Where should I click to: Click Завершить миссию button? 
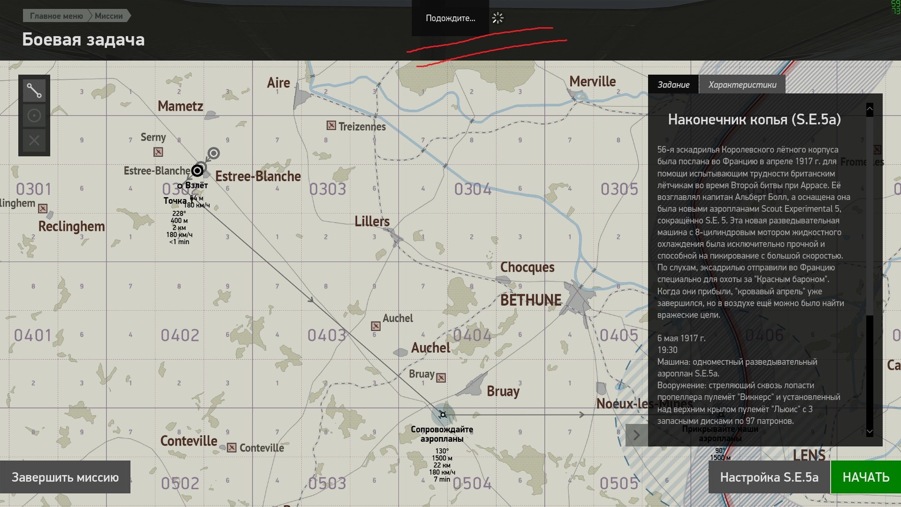coord(65,477)
